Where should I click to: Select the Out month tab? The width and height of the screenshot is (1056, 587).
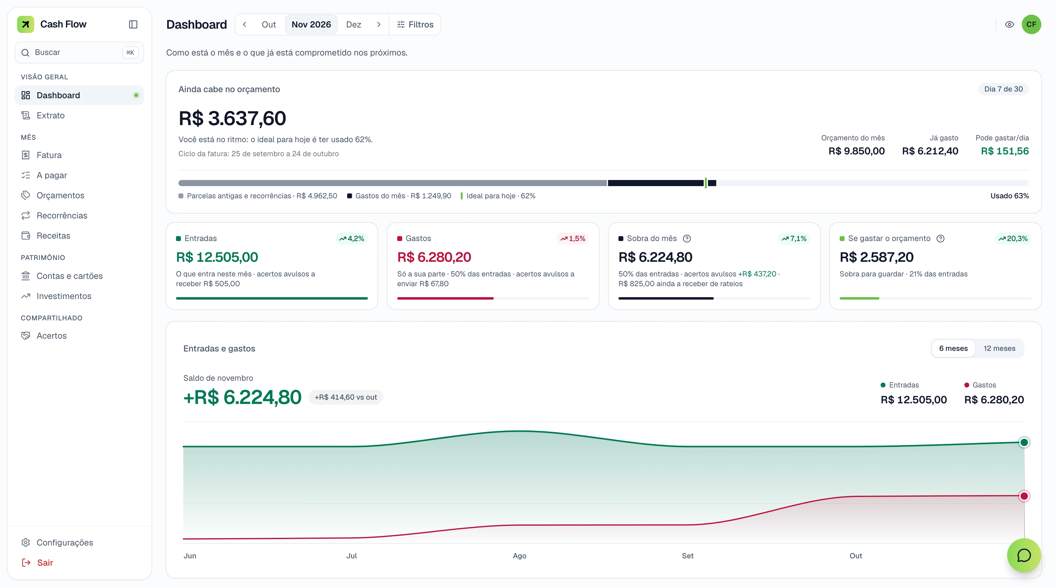[x=269, y=25]
